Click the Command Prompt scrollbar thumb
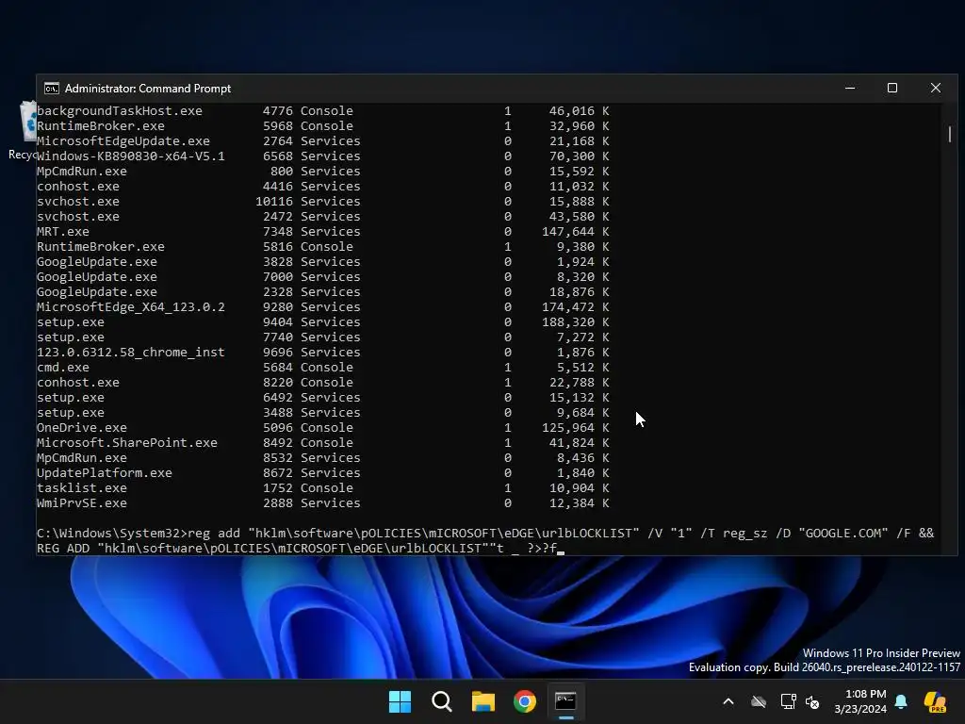 pyautogui.click(x=950, y=134)
